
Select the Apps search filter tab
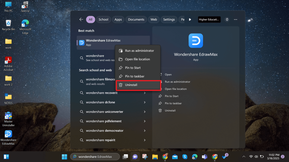tap(118, 19)
